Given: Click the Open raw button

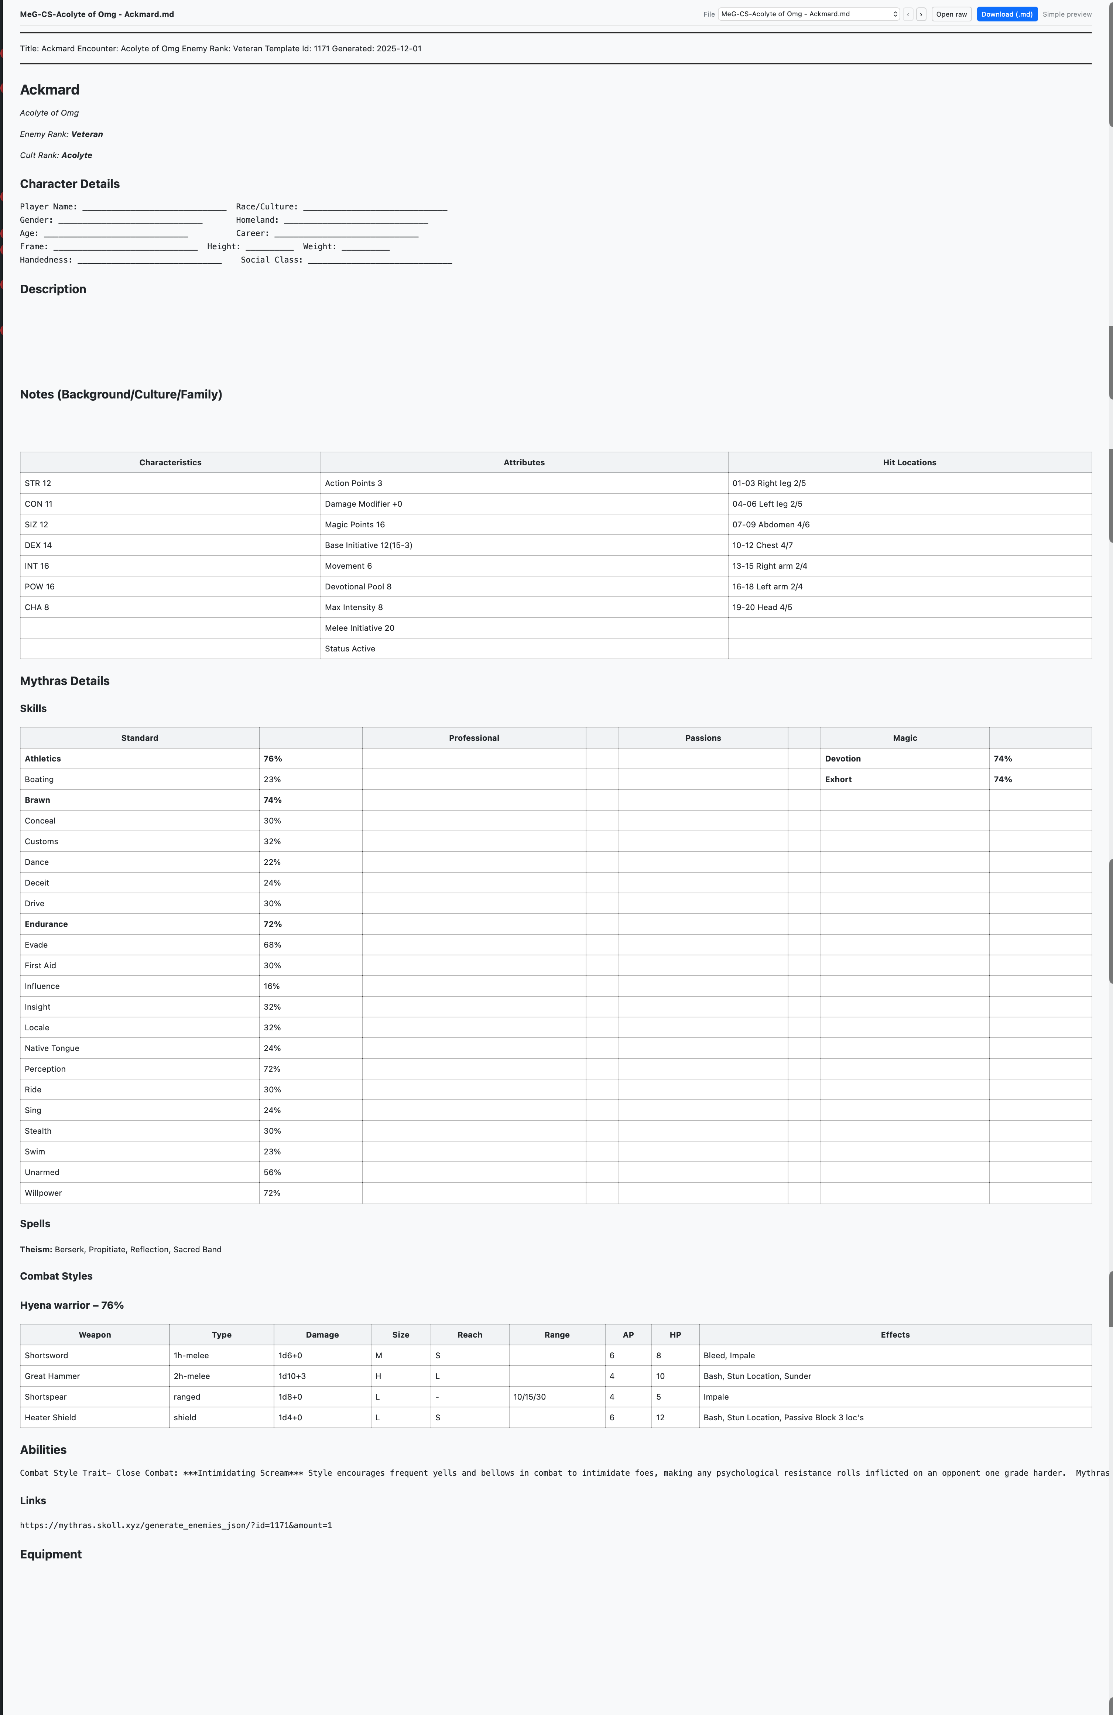Looking at the screenshot, I should pyautogui.click(x=951, y=14).
